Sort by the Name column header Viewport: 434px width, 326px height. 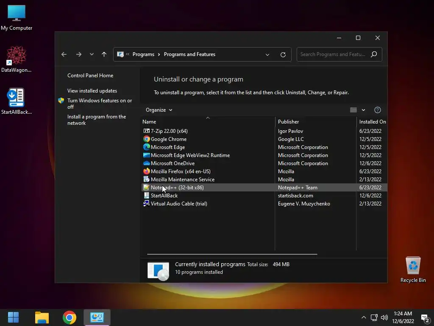[x=208, y=121]
